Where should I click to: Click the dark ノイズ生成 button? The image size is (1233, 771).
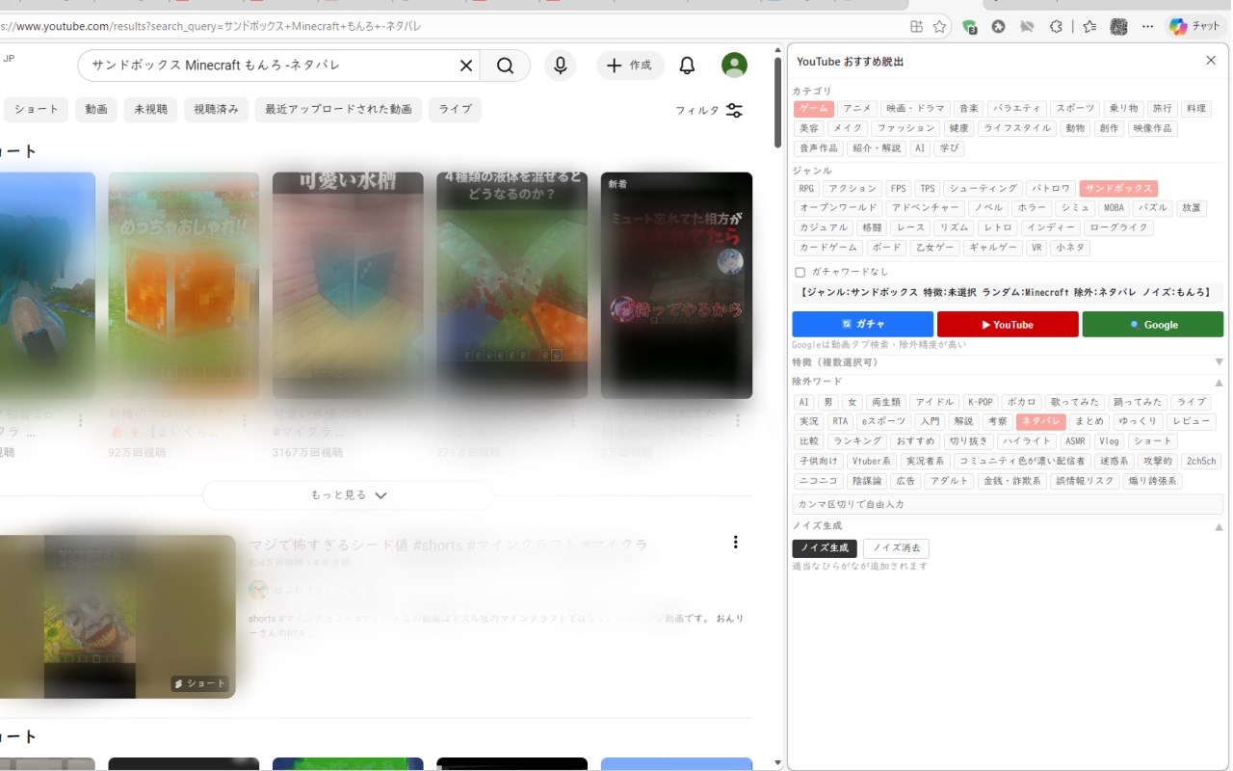point(825,548)
